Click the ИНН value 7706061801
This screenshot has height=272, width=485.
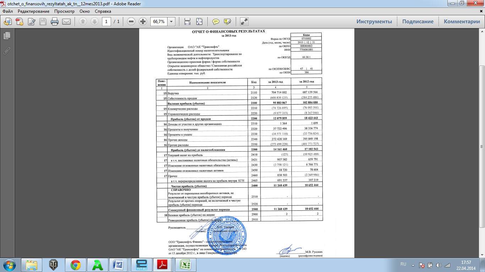click(306, 50)
